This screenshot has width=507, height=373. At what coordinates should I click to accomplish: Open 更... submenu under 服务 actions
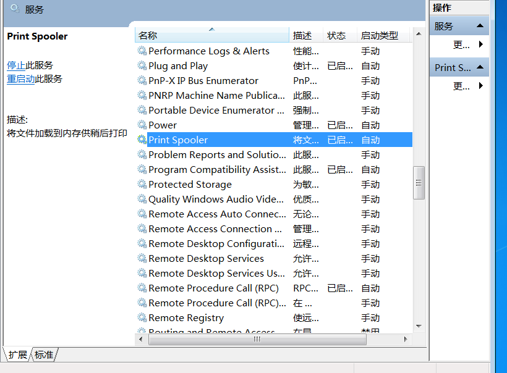[x=468, y=44]
